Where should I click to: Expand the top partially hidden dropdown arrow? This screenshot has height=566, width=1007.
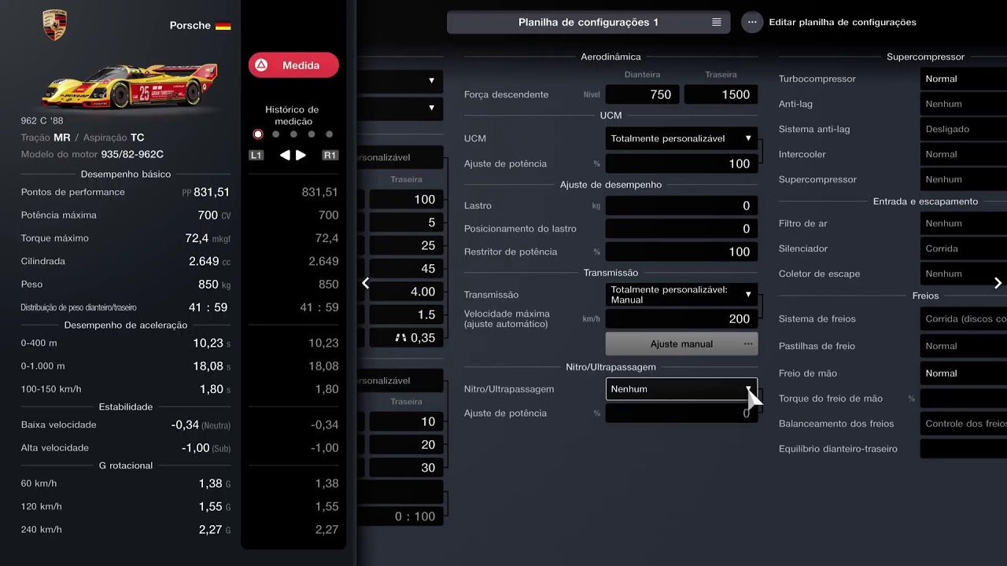tap(431, 81)
